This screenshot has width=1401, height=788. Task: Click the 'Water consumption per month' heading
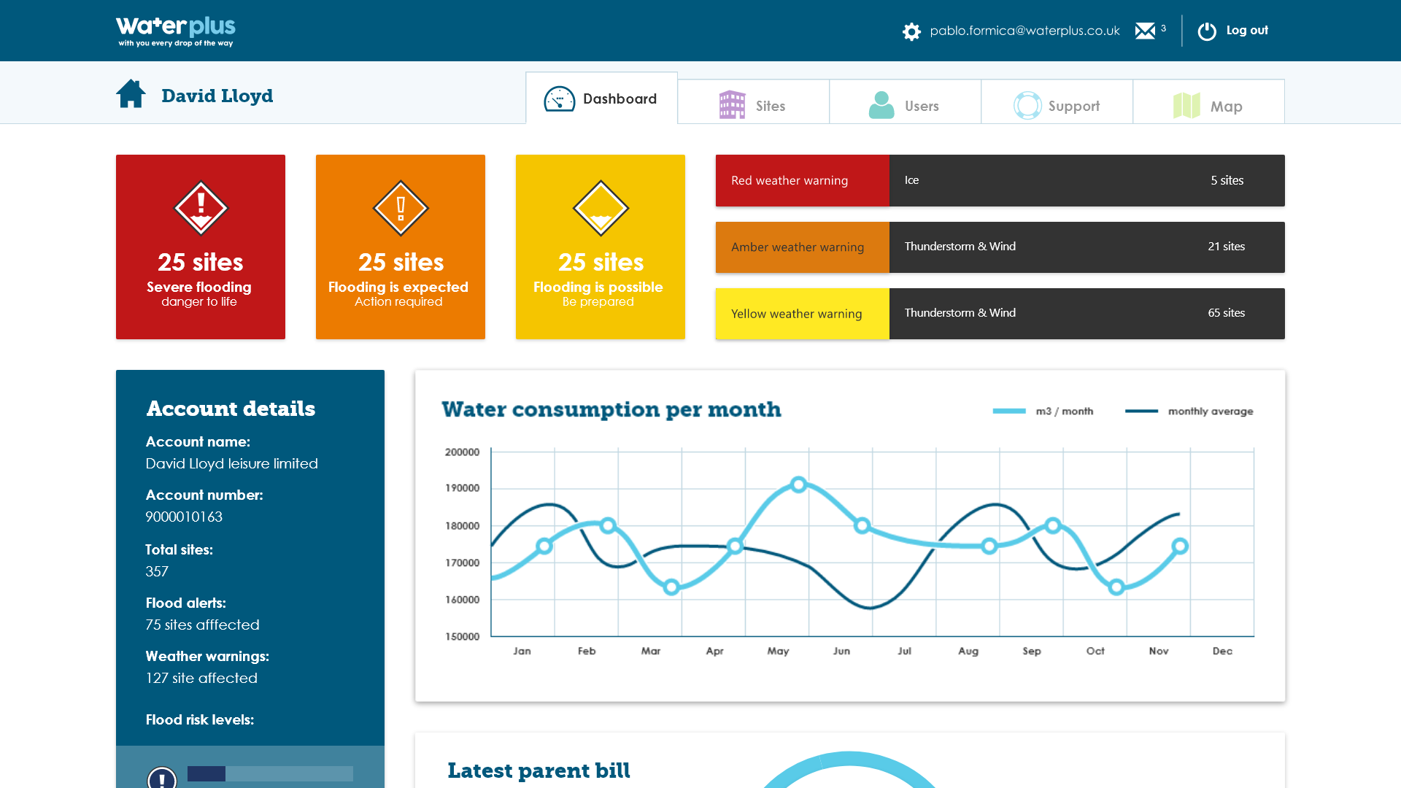tap(611, 409)
